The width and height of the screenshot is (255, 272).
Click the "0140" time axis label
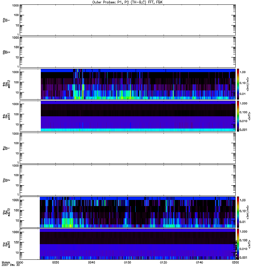[x=200, y=262]
